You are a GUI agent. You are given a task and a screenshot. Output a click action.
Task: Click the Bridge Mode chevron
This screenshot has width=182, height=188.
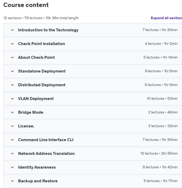[12, 112]
